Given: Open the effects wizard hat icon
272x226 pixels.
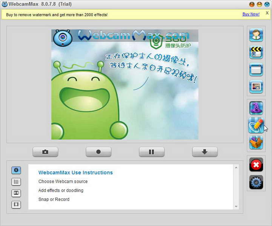Looking at the screenshot, I should 256,108.
